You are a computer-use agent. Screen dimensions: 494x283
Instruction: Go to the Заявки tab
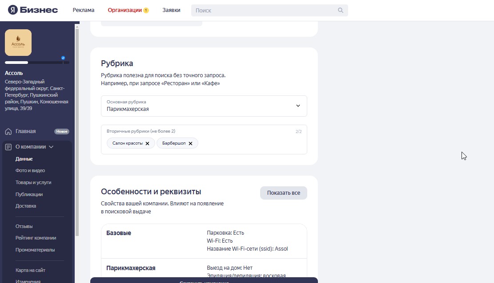click(x=171, y=10)
